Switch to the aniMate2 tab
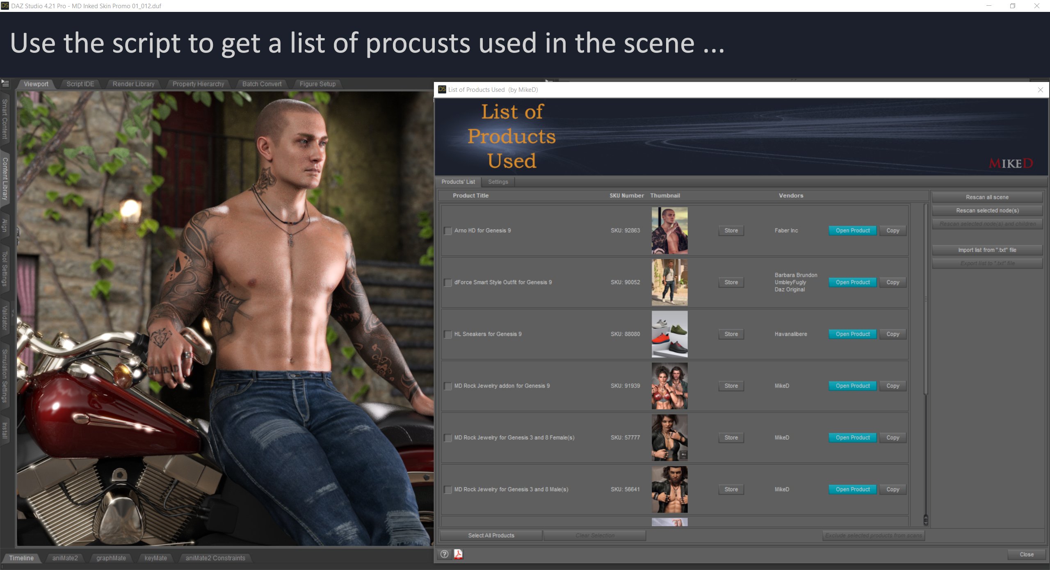The image size is (1050, 570). (65, 558)
